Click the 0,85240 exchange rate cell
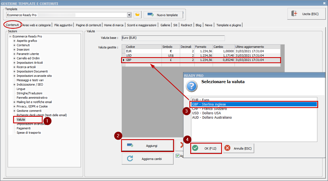Viewport: 328px width, 181px height. [x=224, y=60]
